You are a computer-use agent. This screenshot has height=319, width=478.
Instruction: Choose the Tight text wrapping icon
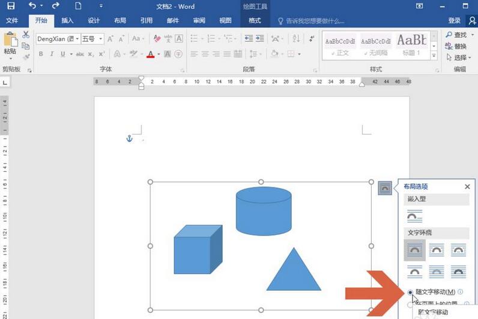[x=437, y=249]
